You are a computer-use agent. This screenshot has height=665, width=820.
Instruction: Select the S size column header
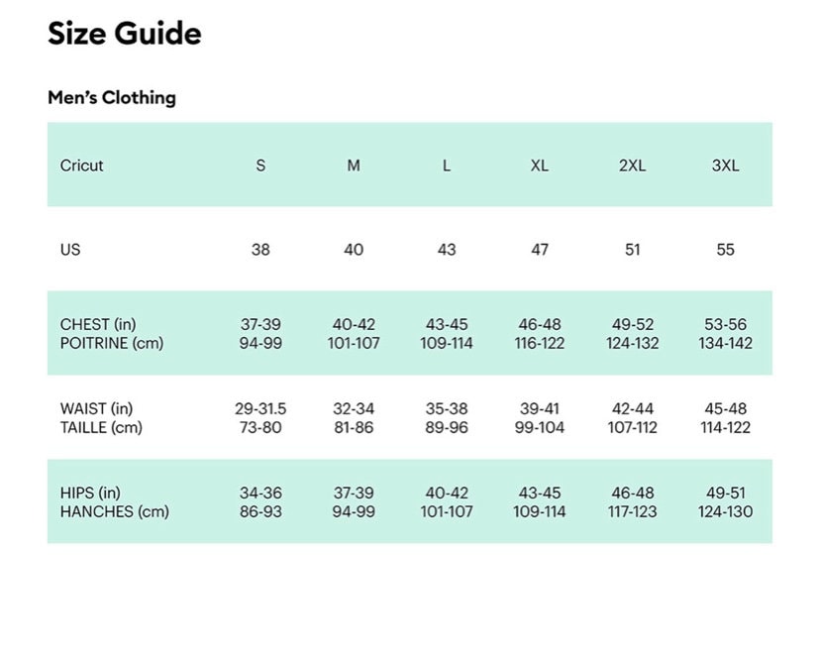pos(260,166)
